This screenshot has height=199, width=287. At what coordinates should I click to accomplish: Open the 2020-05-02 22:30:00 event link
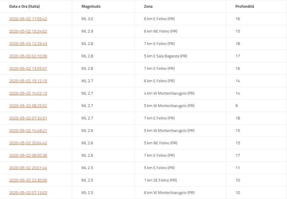tap(28, 180)
